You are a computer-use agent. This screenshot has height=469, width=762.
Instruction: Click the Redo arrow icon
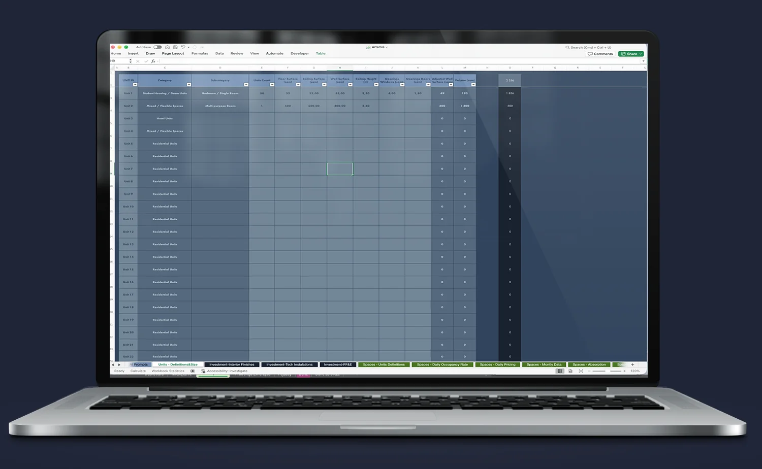[x=195, y=47]
